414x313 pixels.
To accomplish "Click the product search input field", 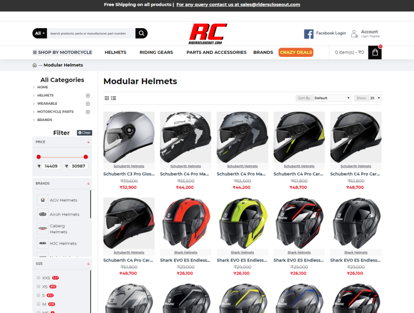I will (91, 33).
